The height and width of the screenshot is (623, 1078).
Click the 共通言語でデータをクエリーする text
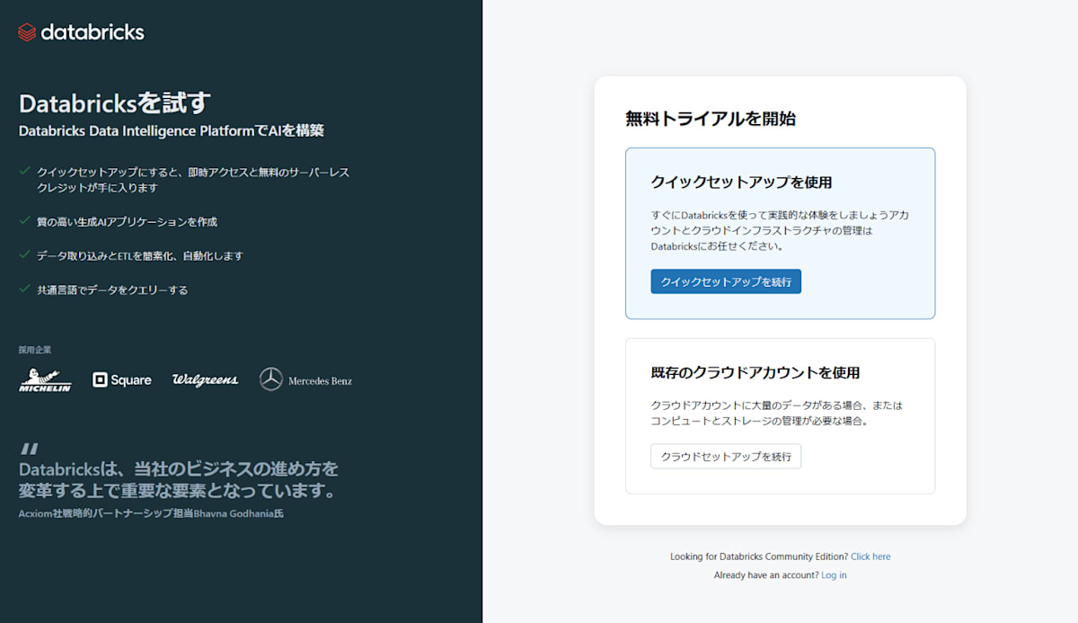(112, 289)
